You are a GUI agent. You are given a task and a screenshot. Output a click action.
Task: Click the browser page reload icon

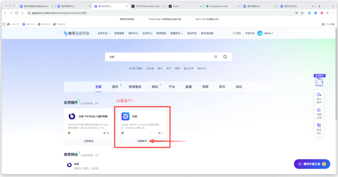17,13
